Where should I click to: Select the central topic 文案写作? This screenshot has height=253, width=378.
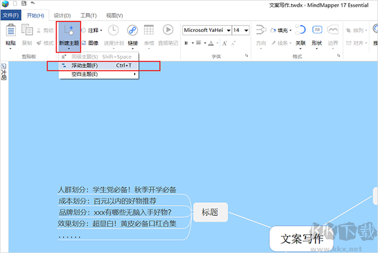tap(302, 239)
